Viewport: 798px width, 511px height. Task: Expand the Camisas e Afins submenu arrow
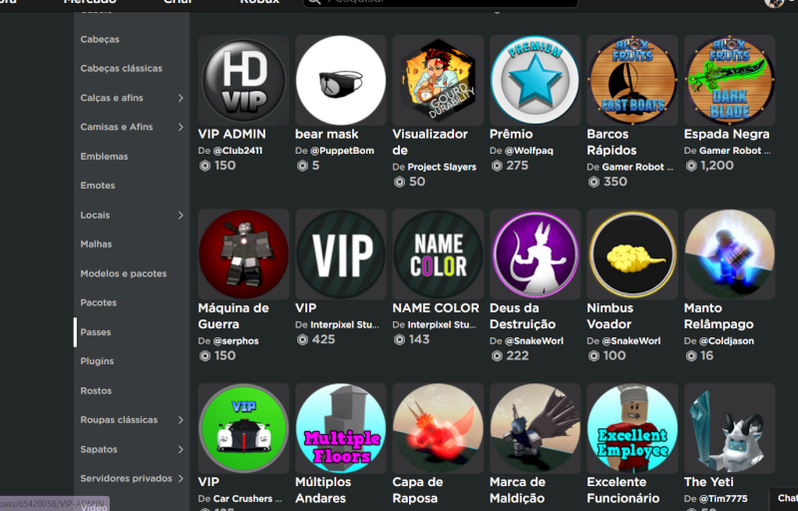pyautogui.click(x=181, y=127)
